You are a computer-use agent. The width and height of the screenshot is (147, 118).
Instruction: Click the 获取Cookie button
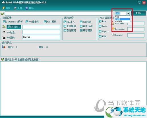coord(14,27)
